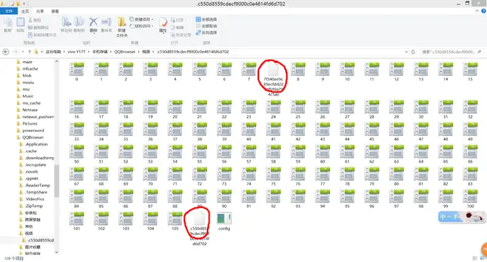The width and height of the screenshot is (487, 262).
Task: Open the help question mark icon
Action: tap(484, 11)
